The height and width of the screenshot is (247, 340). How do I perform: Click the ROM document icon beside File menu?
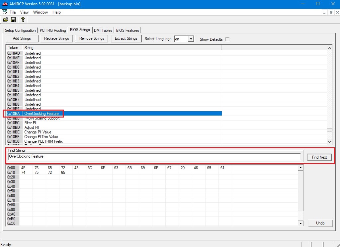[5, 12]
